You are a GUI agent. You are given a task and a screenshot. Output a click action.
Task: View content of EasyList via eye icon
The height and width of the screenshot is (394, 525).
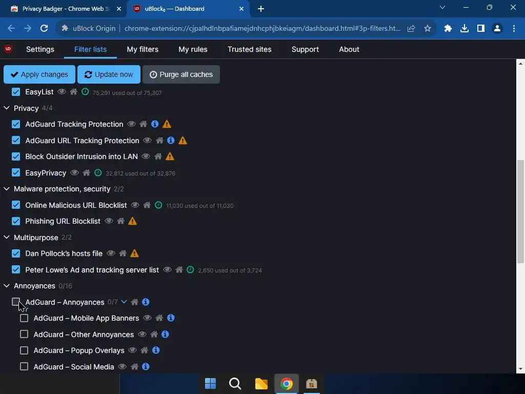tap(62, 91)
